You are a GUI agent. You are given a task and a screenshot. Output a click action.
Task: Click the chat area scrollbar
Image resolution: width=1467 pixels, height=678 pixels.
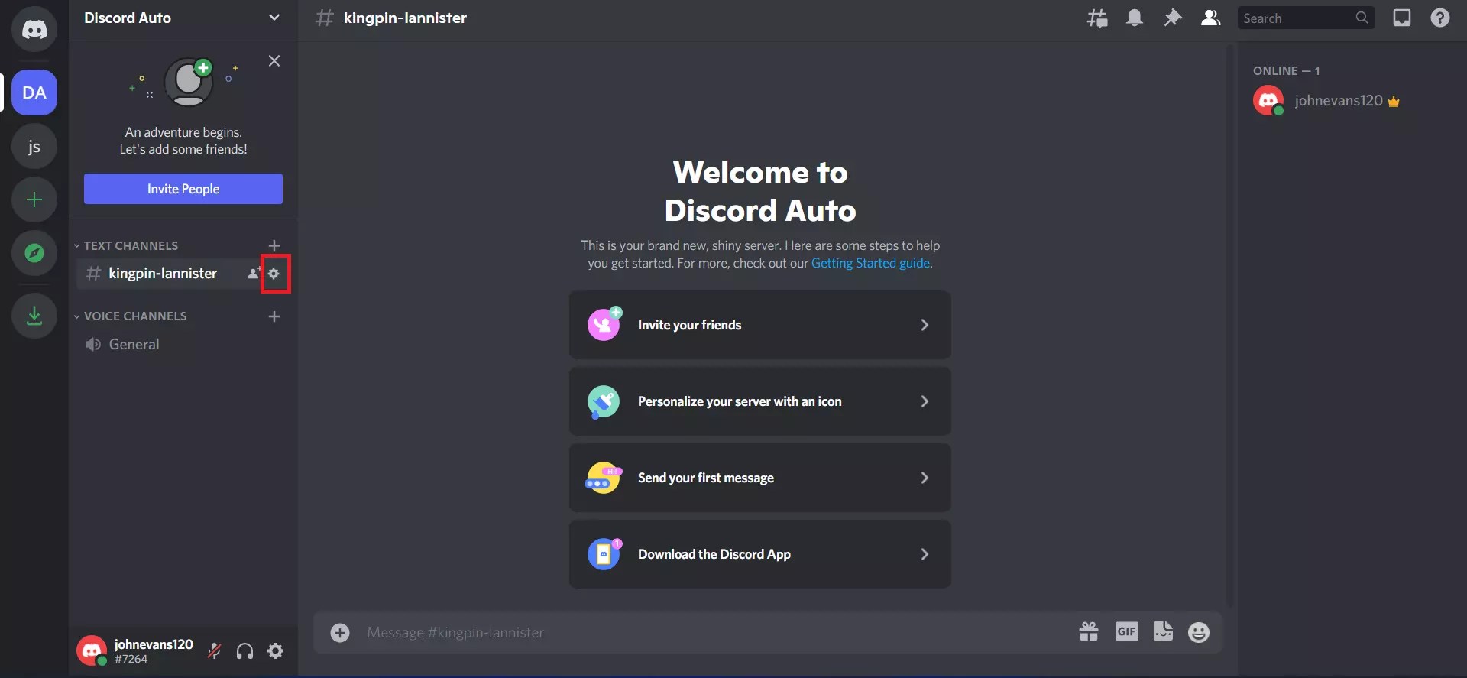point(1229,325)
